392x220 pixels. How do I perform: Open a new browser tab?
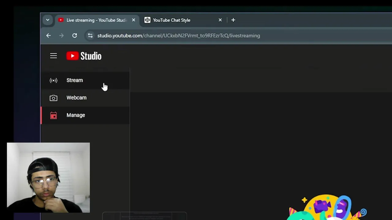pyautogui.click(x=233, y=20)
